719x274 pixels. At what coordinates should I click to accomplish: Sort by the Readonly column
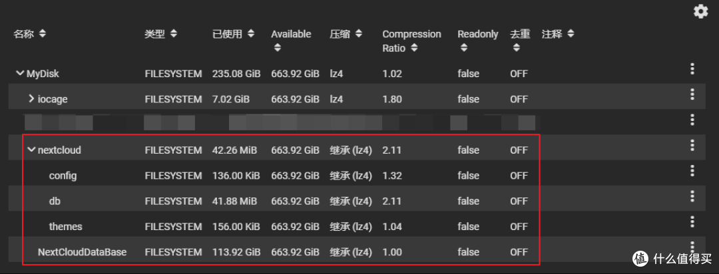click(x=461, y=48)
